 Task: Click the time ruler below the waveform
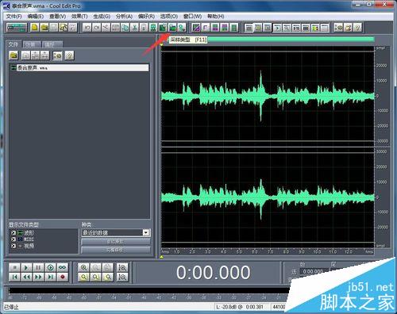(x=268, y=251)
